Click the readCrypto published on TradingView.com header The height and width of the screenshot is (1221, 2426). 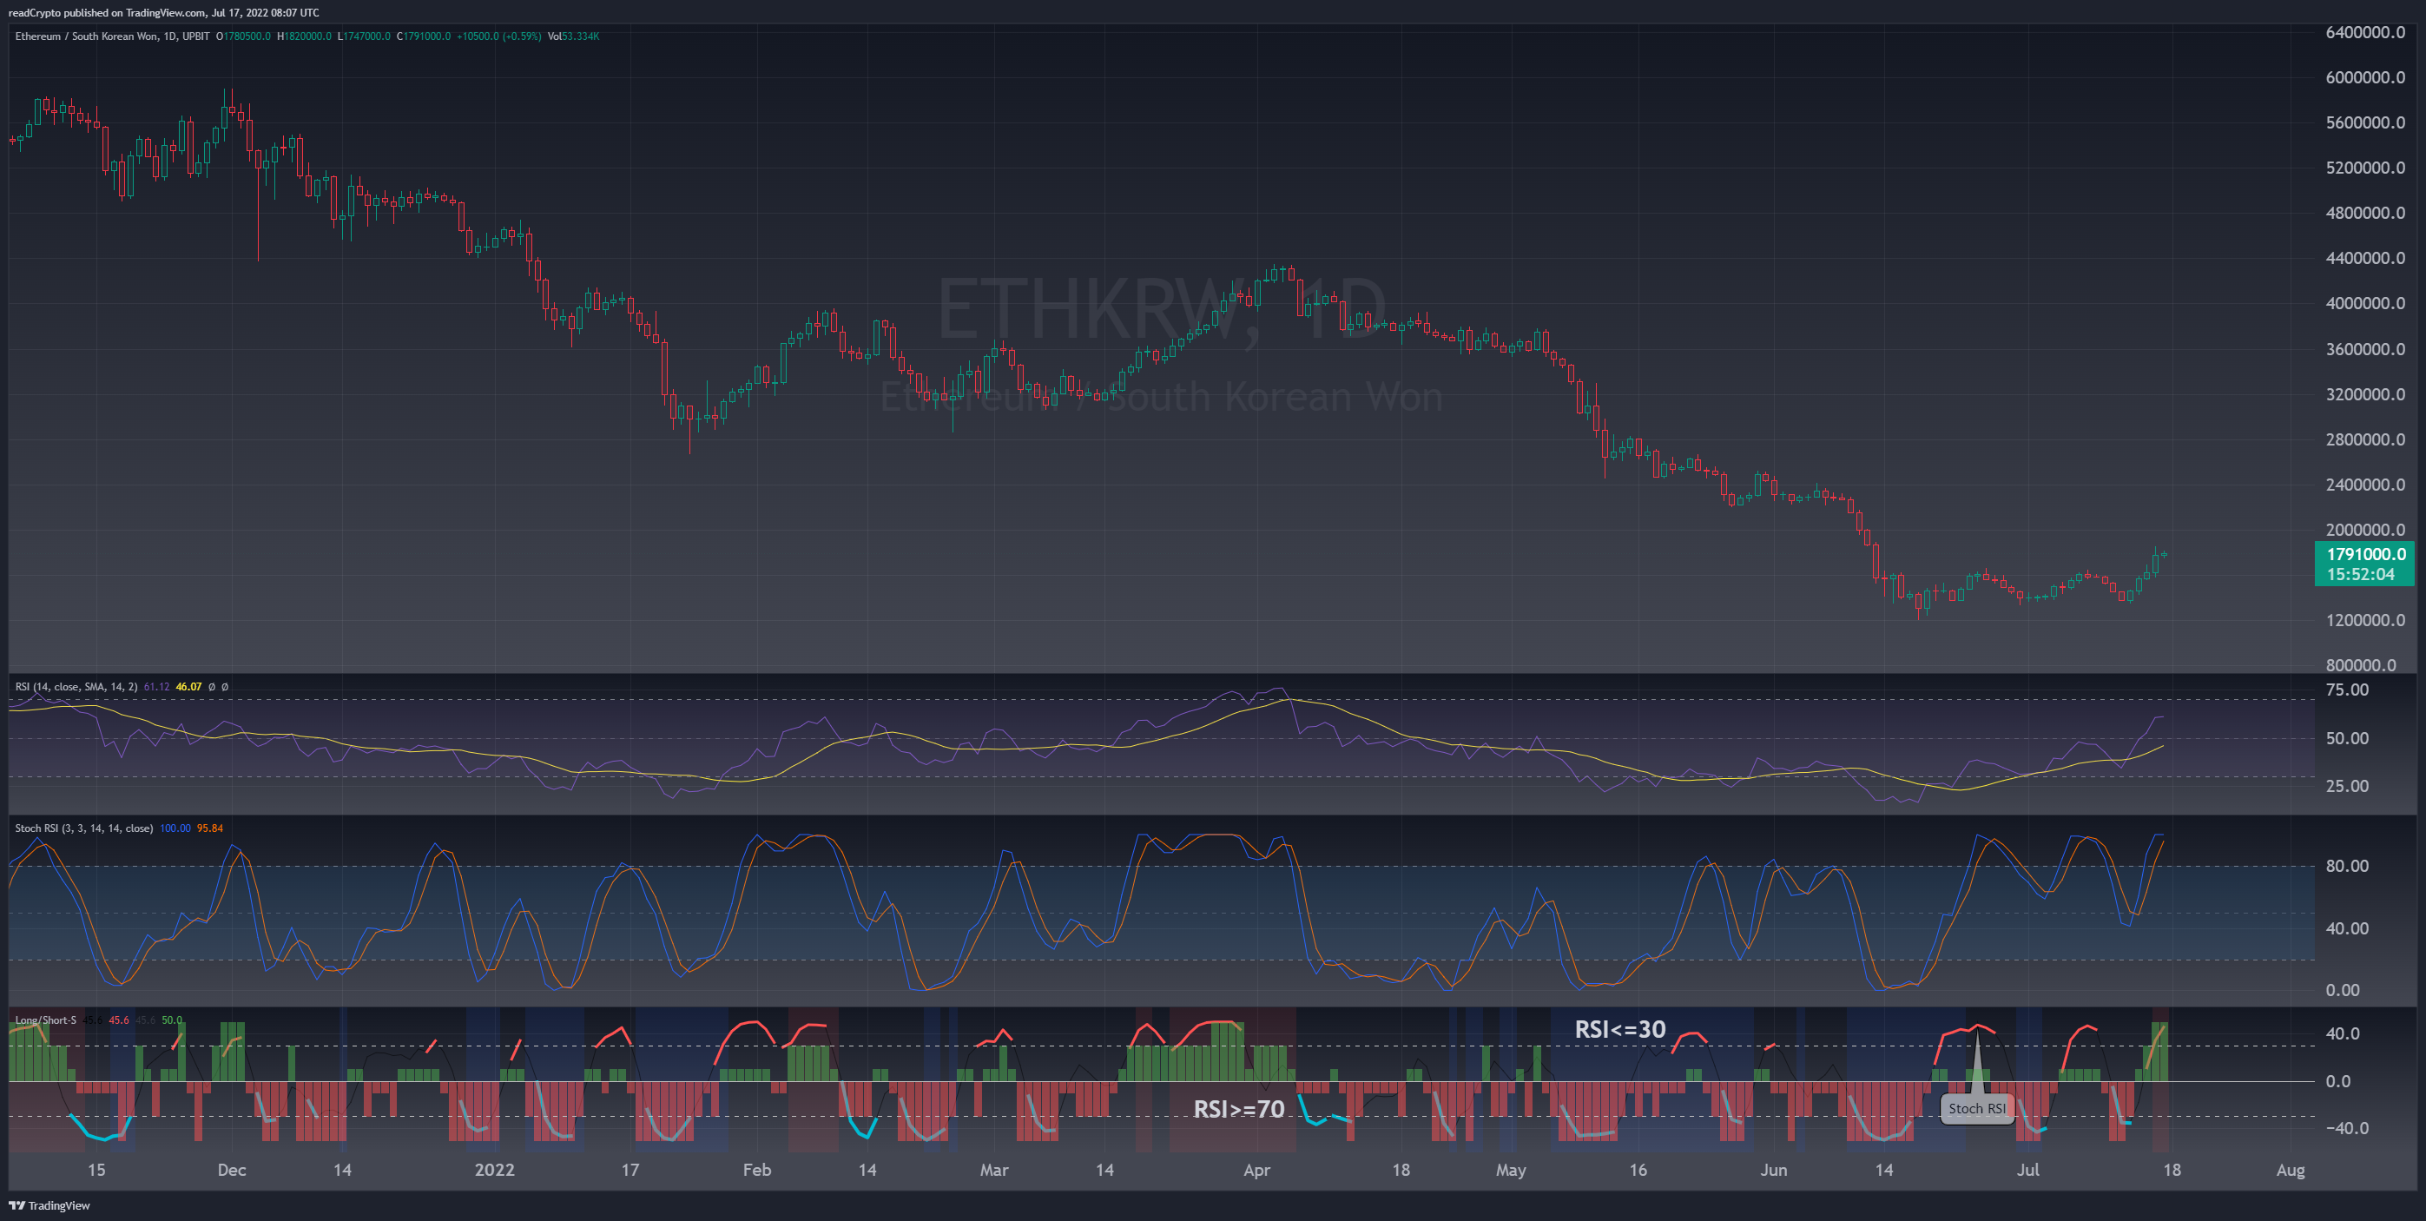(164, 12)
